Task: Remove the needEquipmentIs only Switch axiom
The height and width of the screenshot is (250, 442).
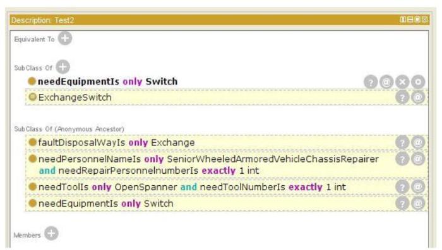Action: (x=402, y=82)
